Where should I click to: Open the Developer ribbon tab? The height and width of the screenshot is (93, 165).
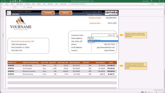coord(50,4)
